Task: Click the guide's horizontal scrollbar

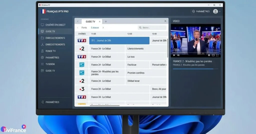Action: (x=105, y=106)
